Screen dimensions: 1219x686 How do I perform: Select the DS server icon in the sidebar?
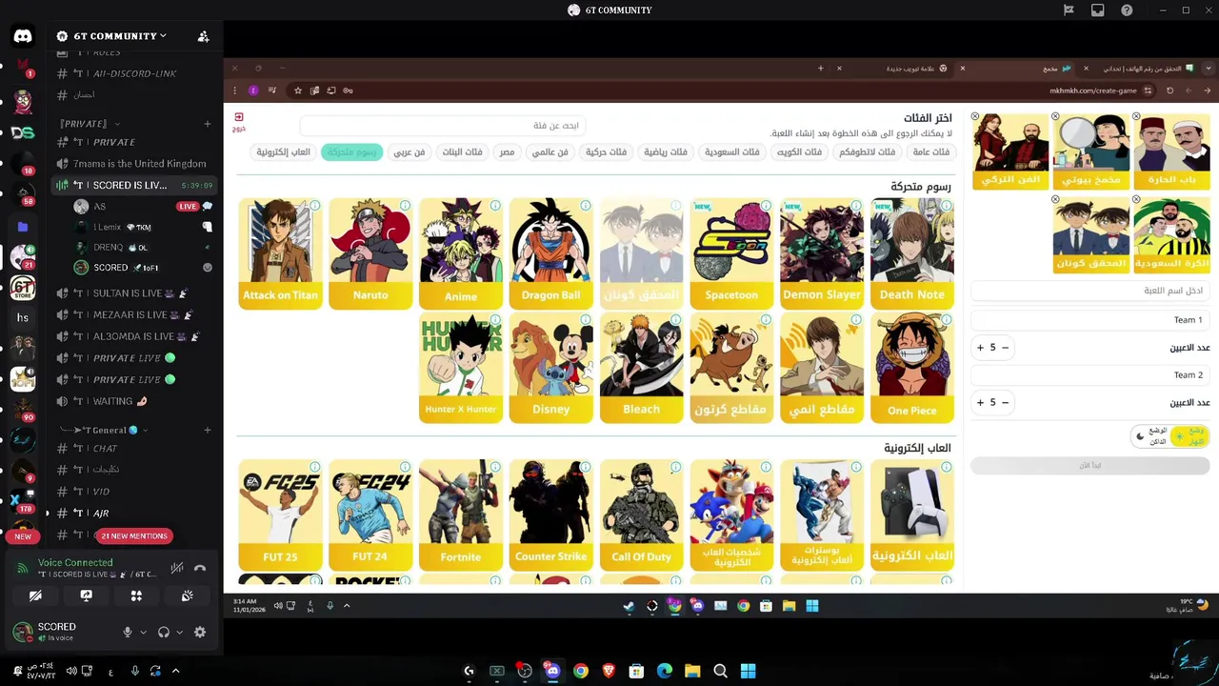23,132
